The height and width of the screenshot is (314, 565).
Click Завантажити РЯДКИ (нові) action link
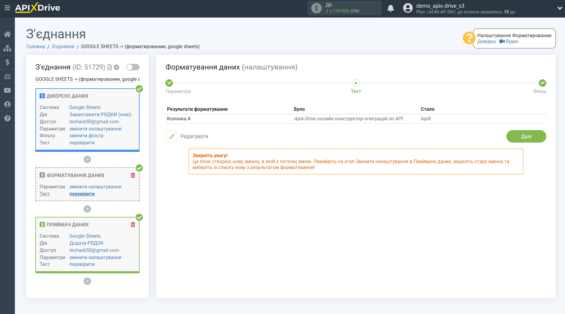[100, 114]
